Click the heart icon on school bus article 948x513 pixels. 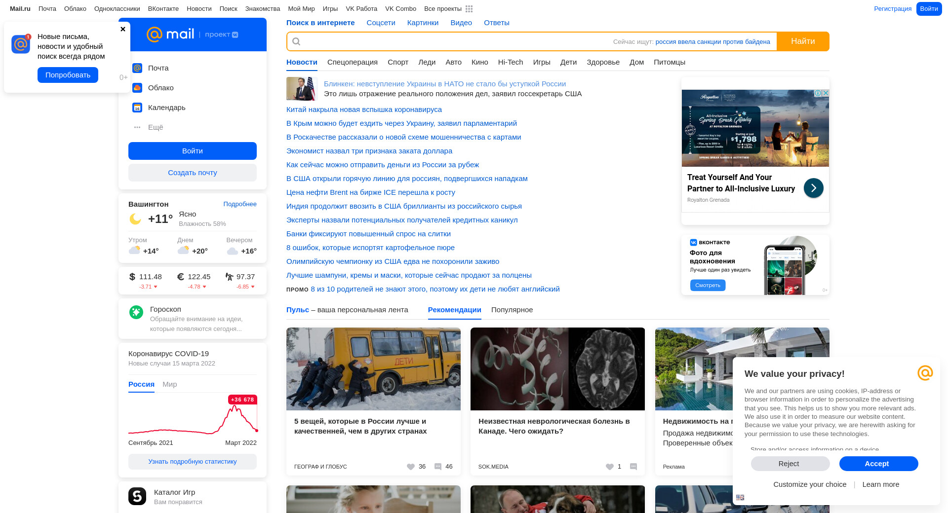click(x=410, y=467)
